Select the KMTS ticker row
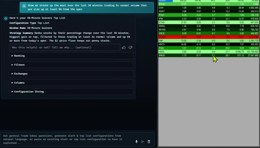The width and height of the screenshot is (260, 148). click(209, 44)
